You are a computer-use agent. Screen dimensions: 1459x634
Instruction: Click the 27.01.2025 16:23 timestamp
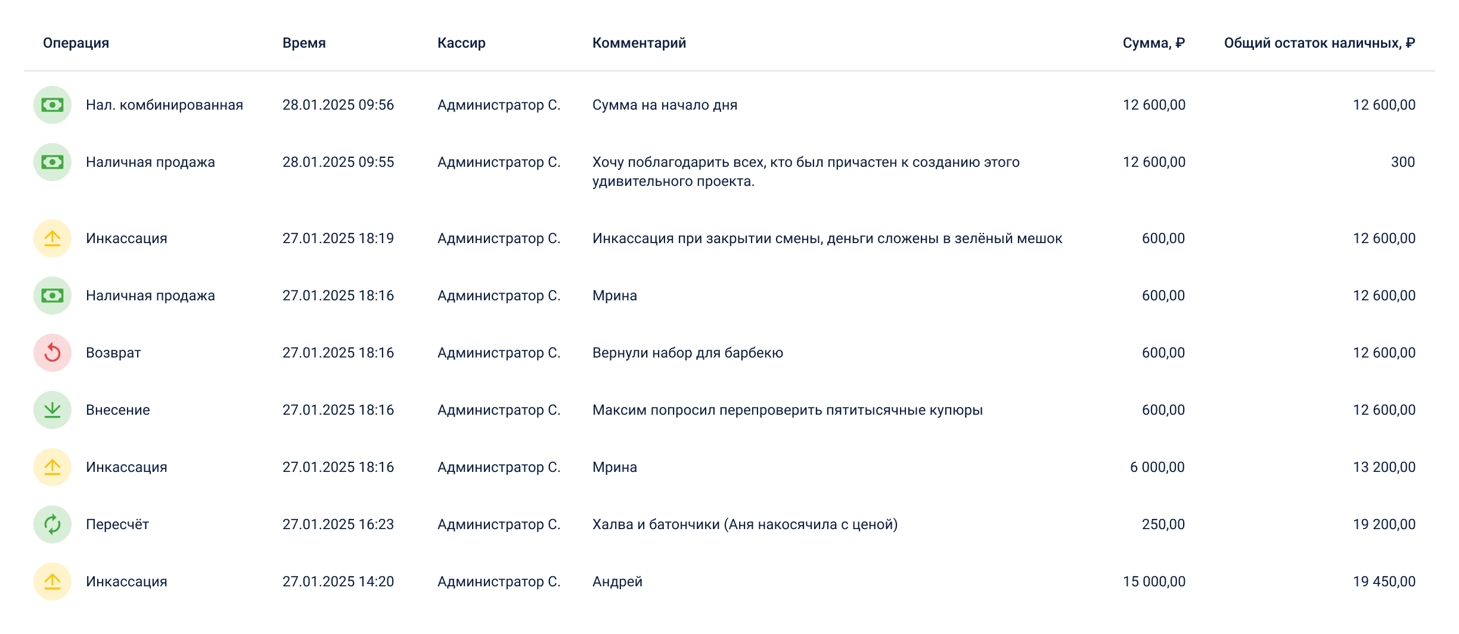[338, 524]
